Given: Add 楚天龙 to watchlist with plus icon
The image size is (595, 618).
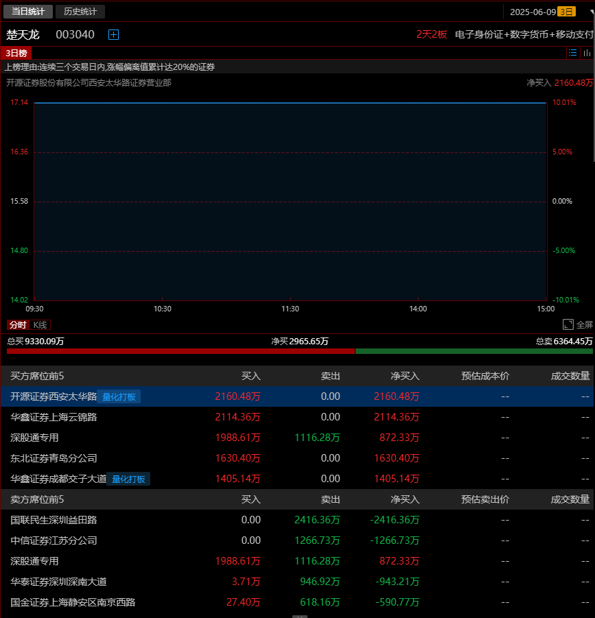Looking at the screenshot, I should pyautogui.click(x=113, y=35).
